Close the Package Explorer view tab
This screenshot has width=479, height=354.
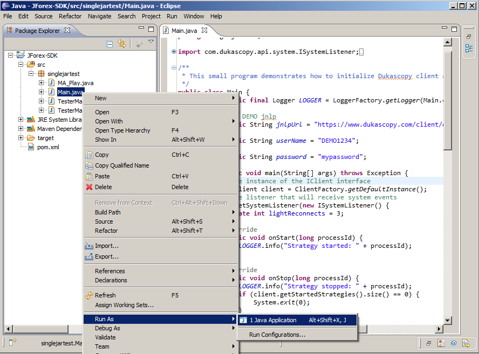pos(67,30)
